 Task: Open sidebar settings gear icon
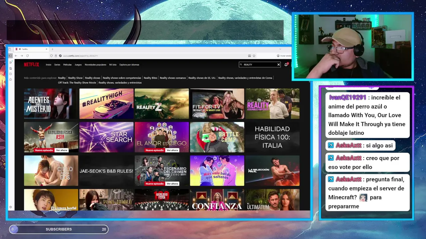(11, 207)
